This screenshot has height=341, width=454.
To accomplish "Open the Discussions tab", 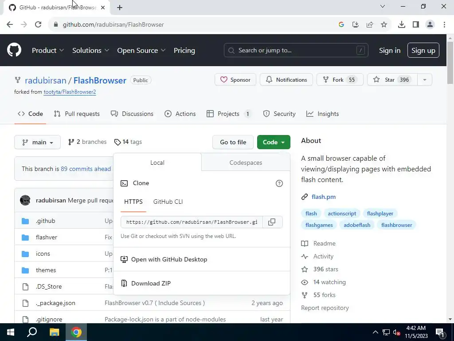I will pos(132,114).
